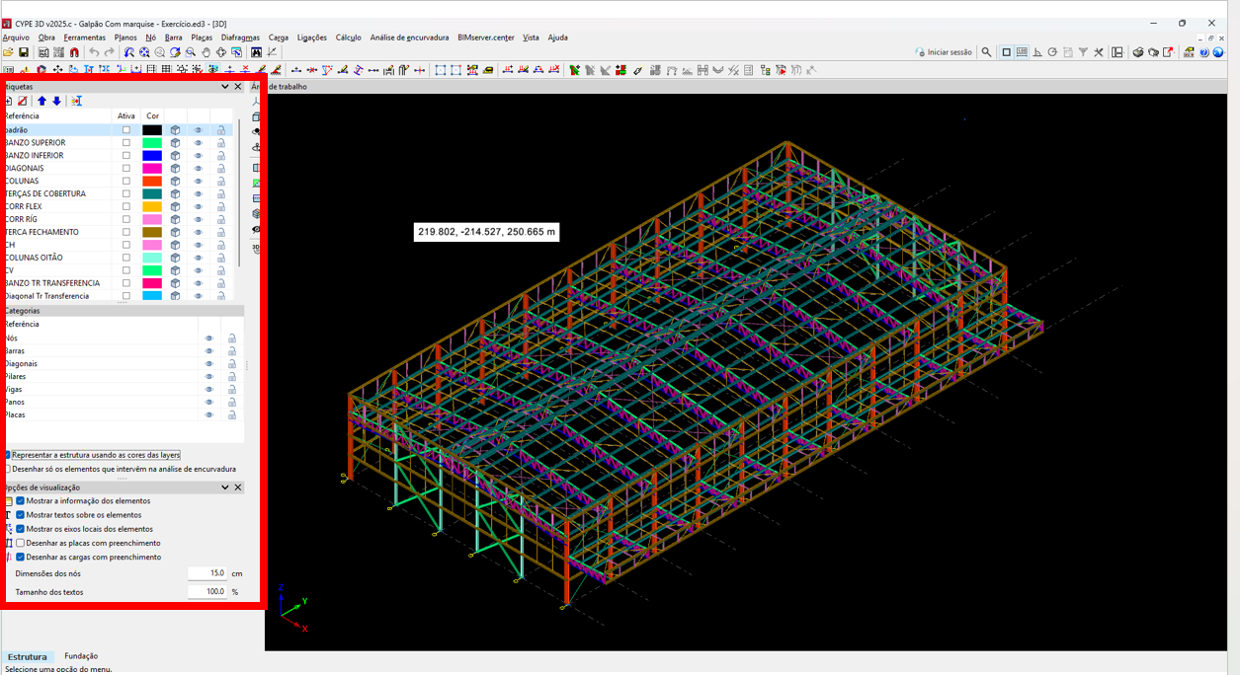1240x675 pixels.
Task: Uncheck Mostrar textos sobre os elementos
Action: click(20, 515)
